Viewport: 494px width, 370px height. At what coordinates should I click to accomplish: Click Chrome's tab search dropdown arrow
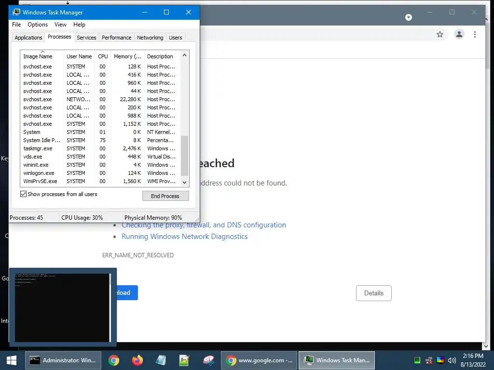coord(408,17)
